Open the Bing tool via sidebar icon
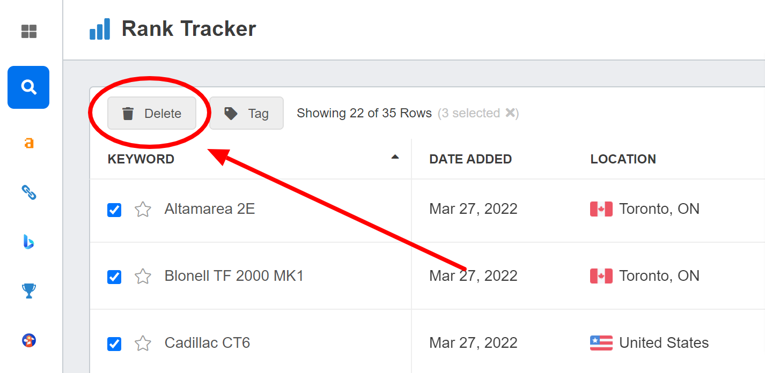Viewport: 765px width, 373px height. tap(28, 242)
